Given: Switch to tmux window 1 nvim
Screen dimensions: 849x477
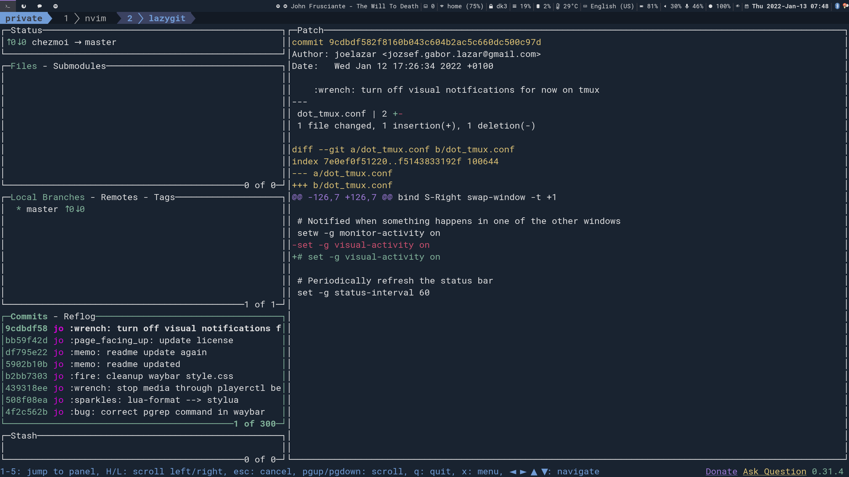Looking at the screenshot, I should click(x=86, y=18).
